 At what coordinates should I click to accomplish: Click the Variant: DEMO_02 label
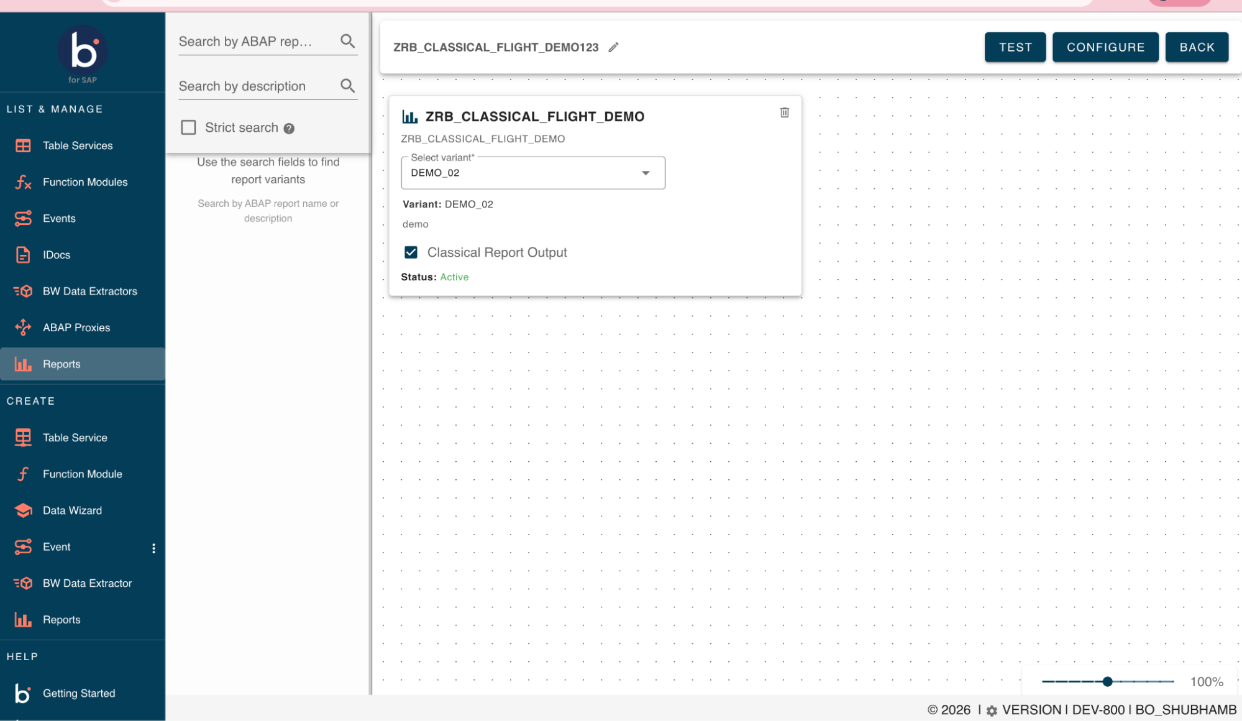tap(448, 204)
